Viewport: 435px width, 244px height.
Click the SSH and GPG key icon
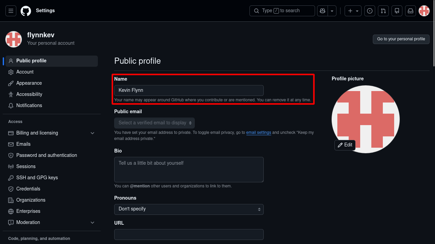pos(11,178)
